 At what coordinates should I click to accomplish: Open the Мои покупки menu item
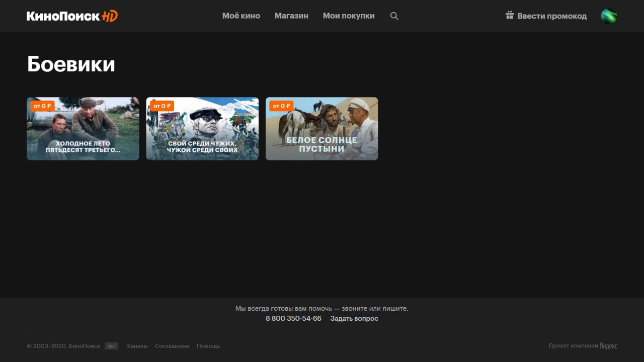[349, 16]
